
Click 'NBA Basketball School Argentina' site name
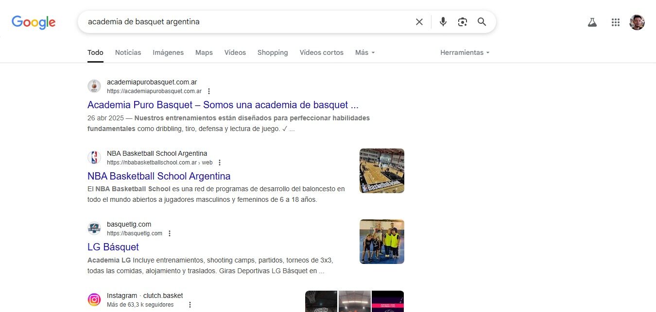click(157, 153)
